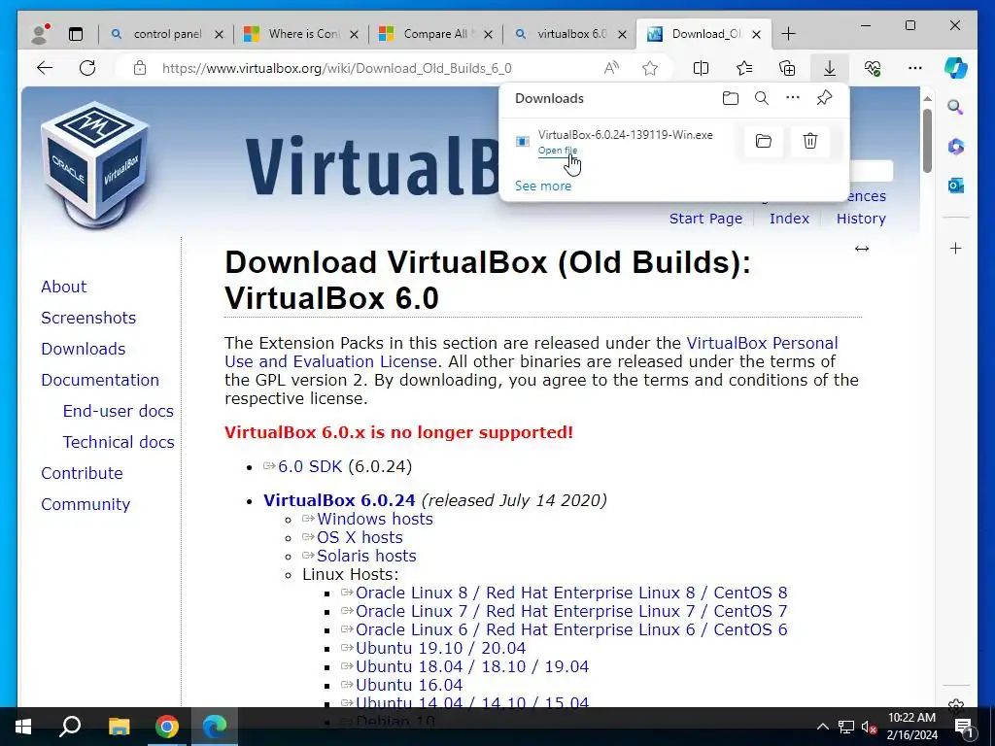This screenshot has height=746, width=995.
Task: Open the tab actions menu icon
Action: (x=76, y=34)
